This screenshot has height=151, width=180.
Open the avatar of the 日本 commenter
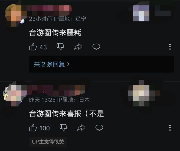13,95
